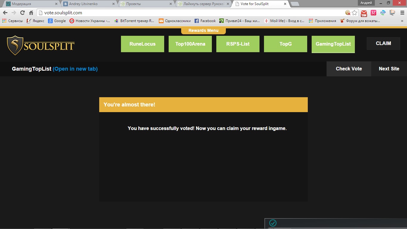Close the Andrey Litvinenko tab

point(114,4)
